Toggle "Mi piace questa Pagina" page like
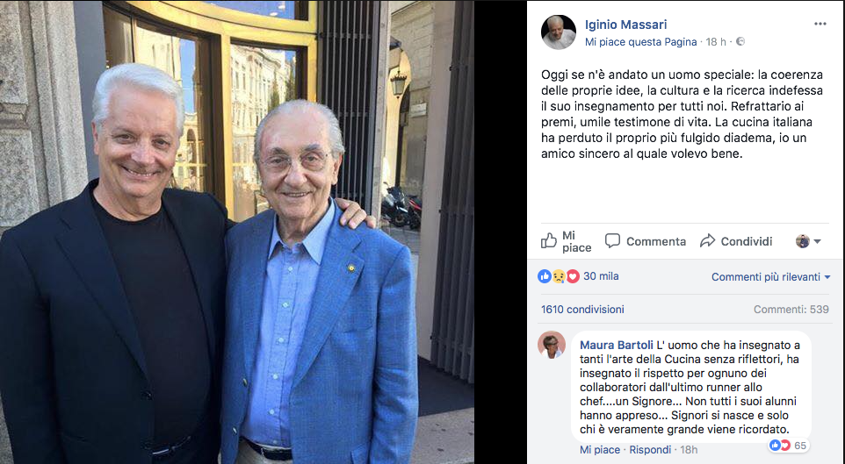The image size is (845, 464). click(640, 41)
